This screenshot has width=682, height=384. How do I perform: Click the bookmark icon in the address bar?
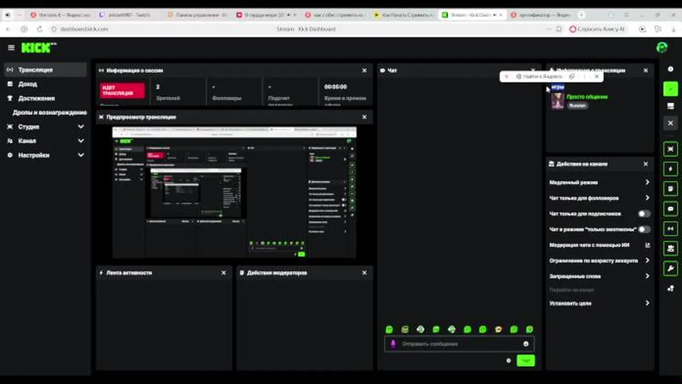coord(559,29)
